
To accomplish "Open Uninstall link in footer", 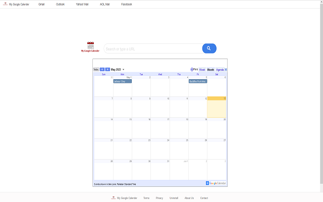I will coord(174,198).
